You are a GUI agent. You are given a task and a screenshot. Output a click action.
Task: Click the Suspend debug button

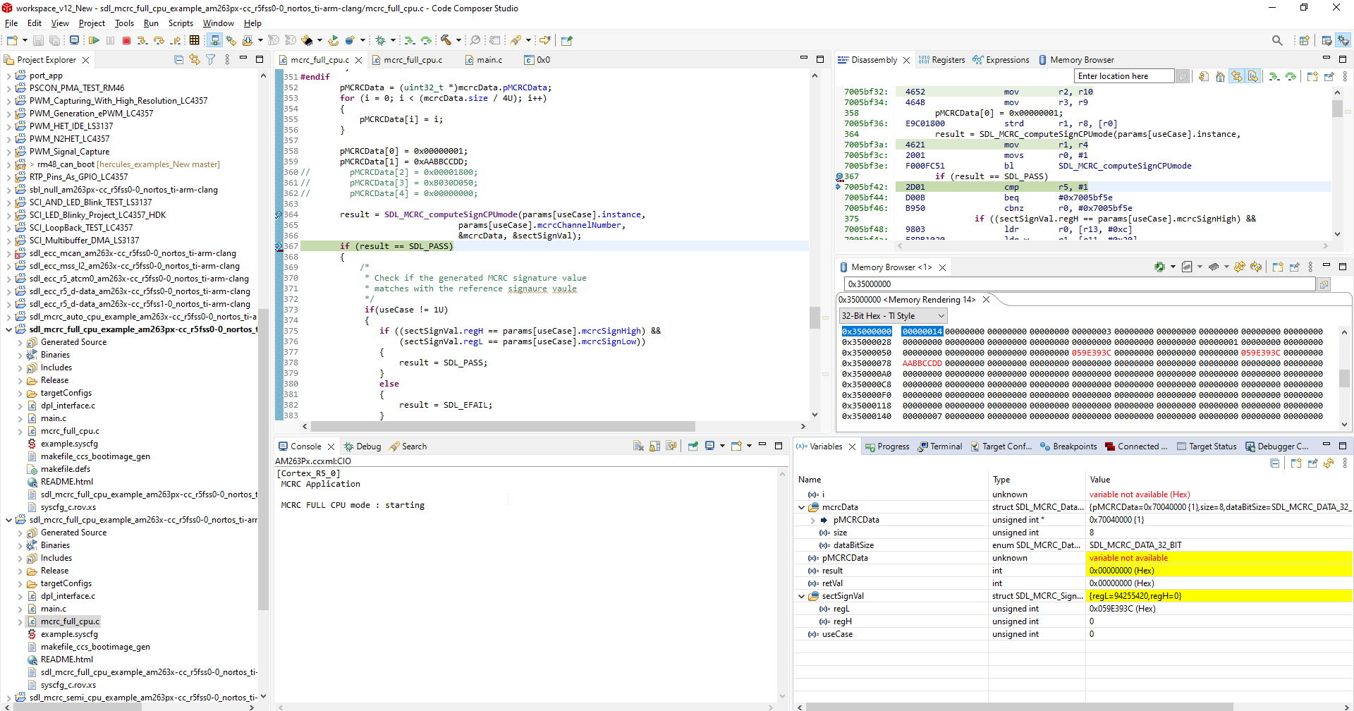point(111,41)
